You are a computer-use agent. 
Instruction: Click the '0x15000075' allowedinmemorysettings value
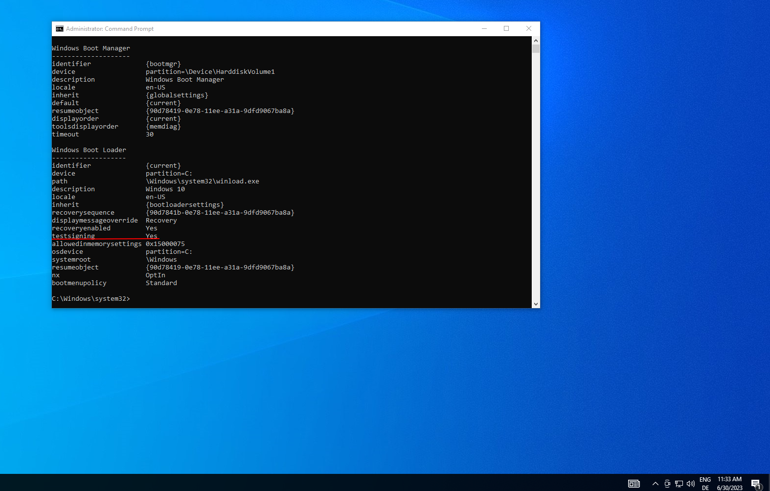(x=165, y=244)
